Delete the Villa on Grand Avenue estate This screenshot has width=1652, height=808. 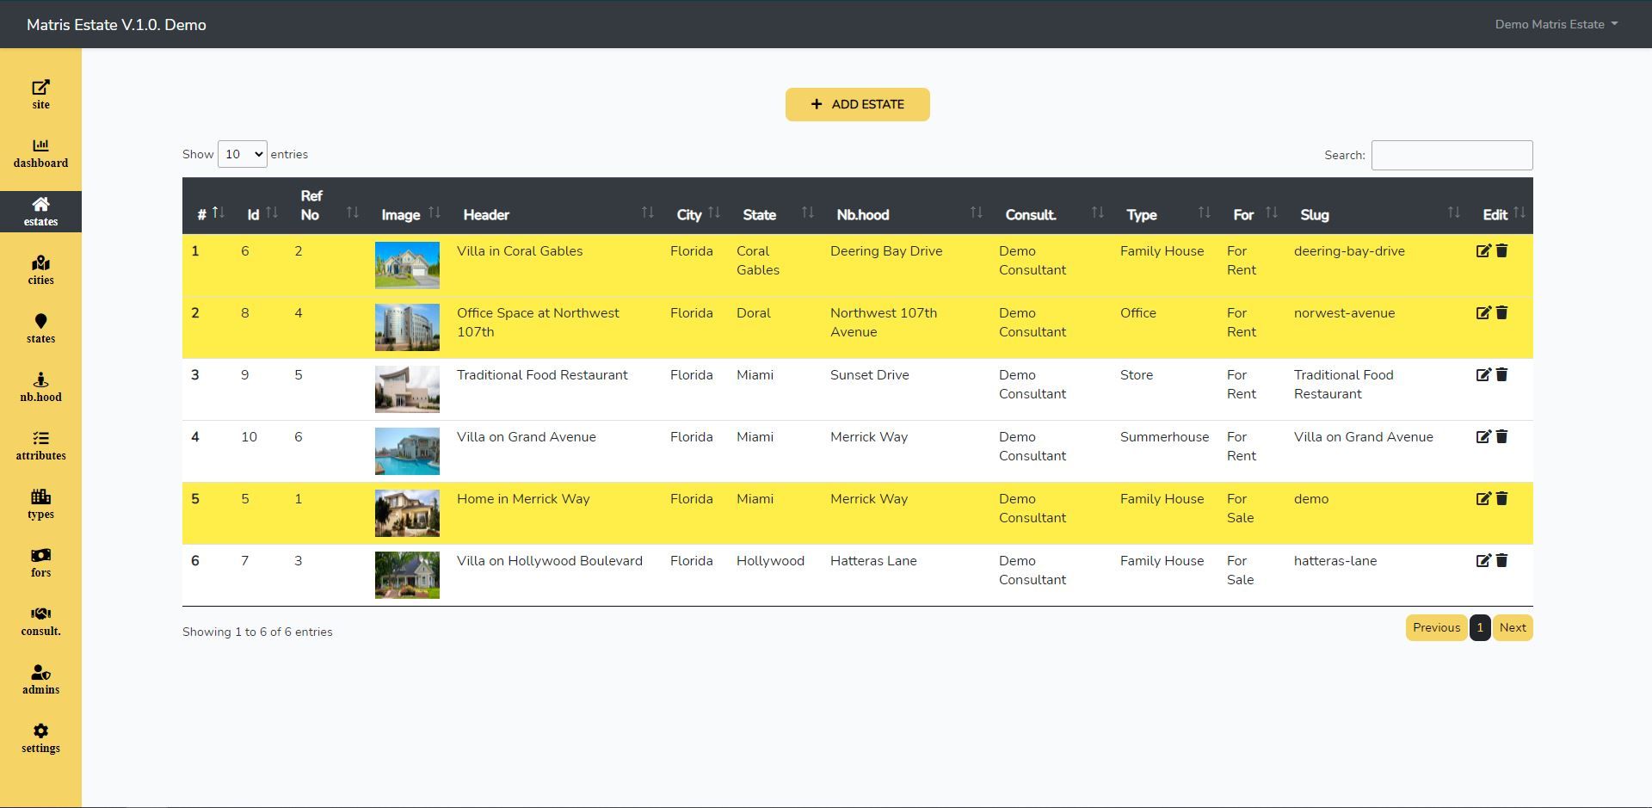(1501, 436)
